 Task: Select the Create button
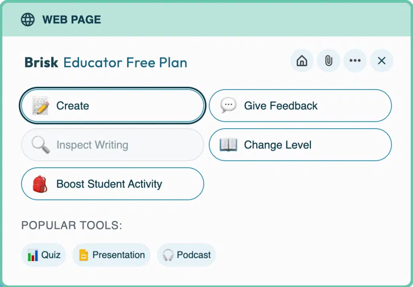click(x=113, y=106)
